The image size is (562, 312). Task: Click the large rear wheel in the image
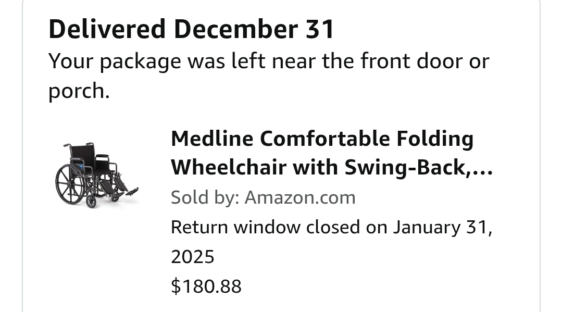[70, 184]
